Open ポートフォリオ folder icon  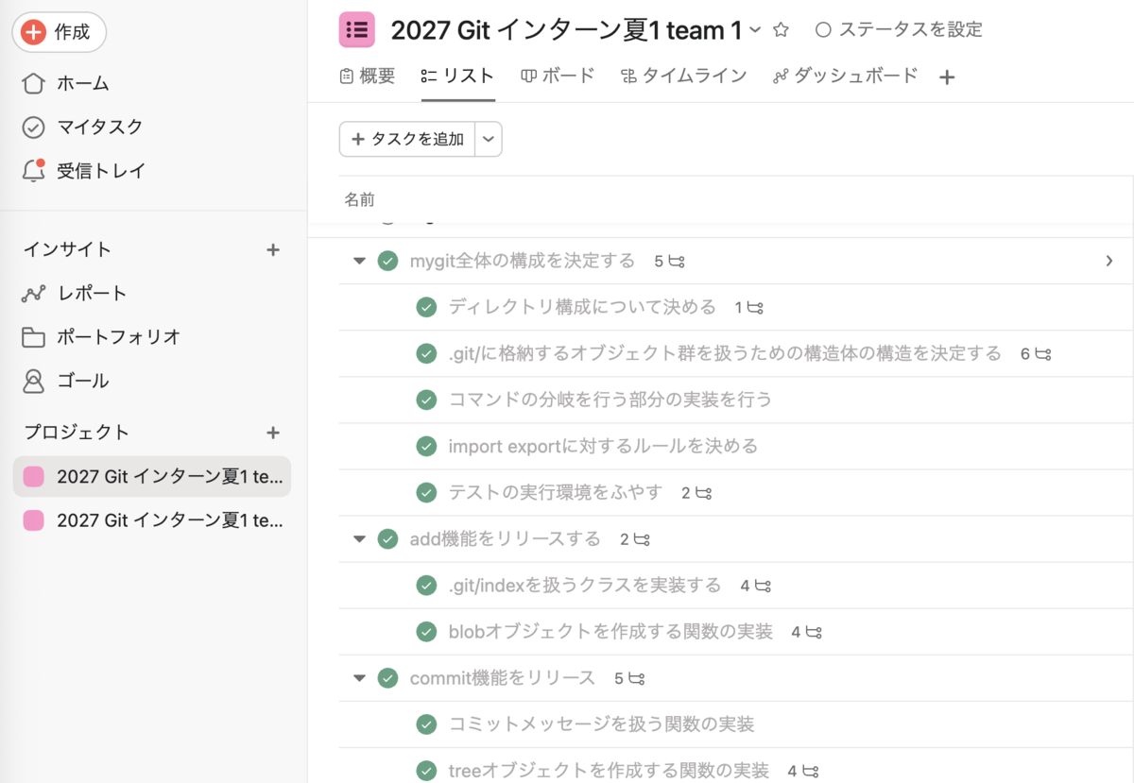pyautogui.click(x=33, y=337)
